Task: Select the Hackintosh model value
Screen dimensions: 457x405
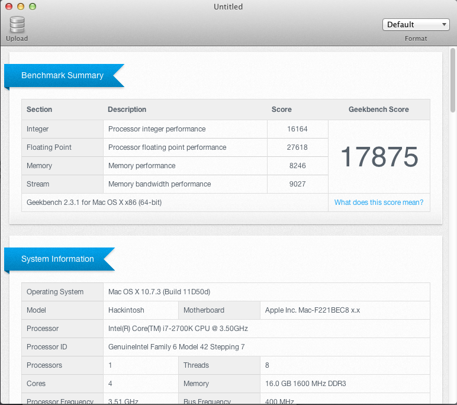Action: (x=126, y=310)
